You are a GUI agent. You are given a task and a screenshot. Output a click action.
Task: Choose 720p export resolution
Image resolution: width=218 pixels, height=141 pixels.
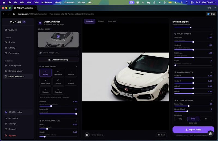[x=180, y=119]
